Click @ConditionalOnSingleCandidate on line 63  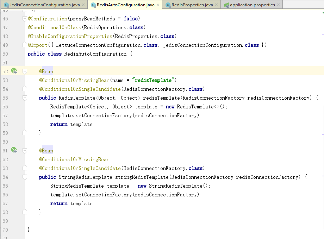[80, 168]
